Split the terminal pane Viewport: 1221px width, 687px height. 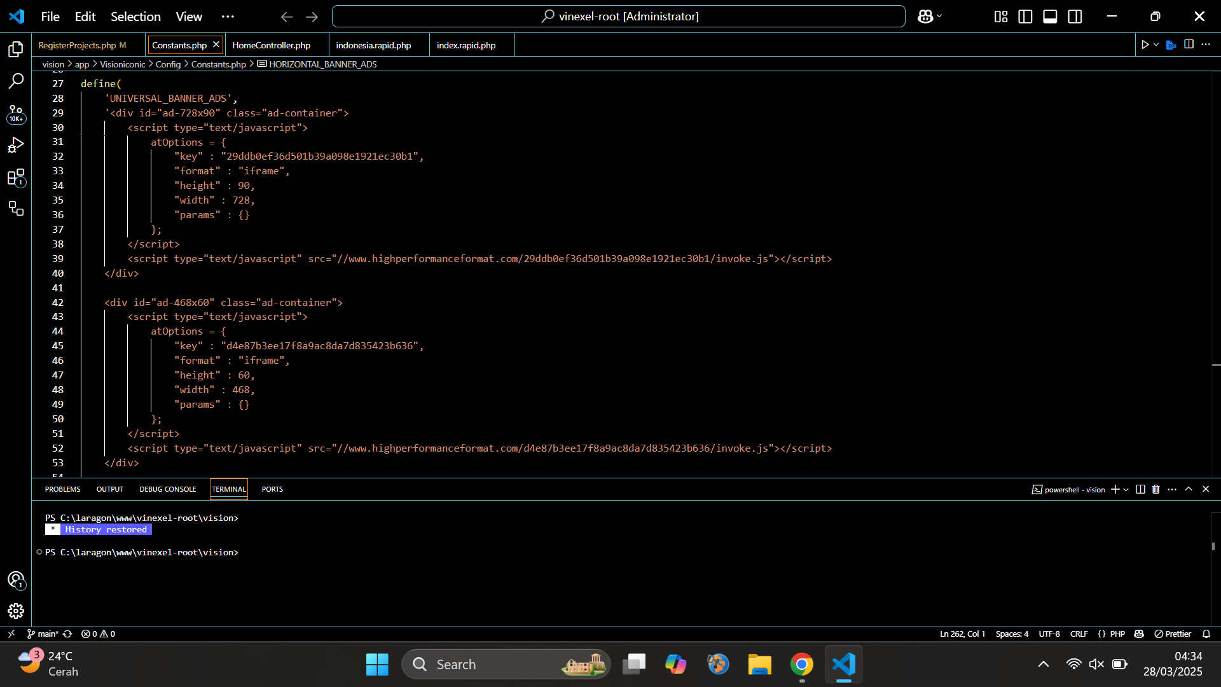[x=1140, y=489]
